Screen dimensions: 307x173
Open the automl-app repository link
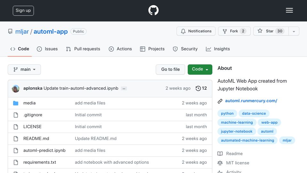pyautogui.click(x=51, y=31)
